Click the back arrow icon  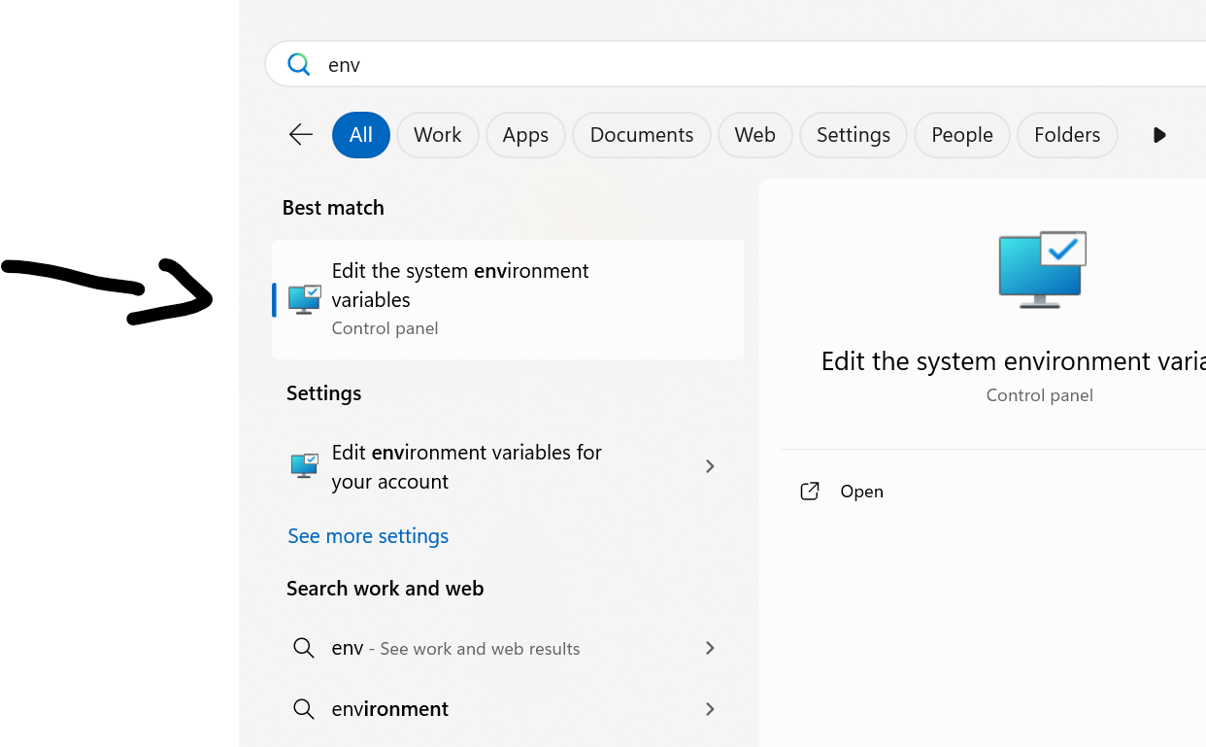click(301, 135)
